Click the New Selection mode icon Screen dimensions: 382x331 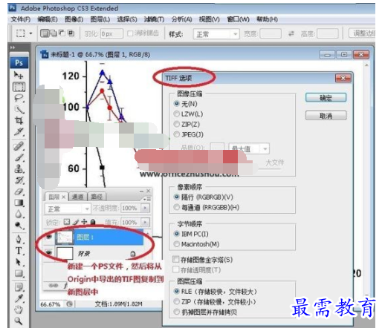pyautogui.click(x=45, y=33)
